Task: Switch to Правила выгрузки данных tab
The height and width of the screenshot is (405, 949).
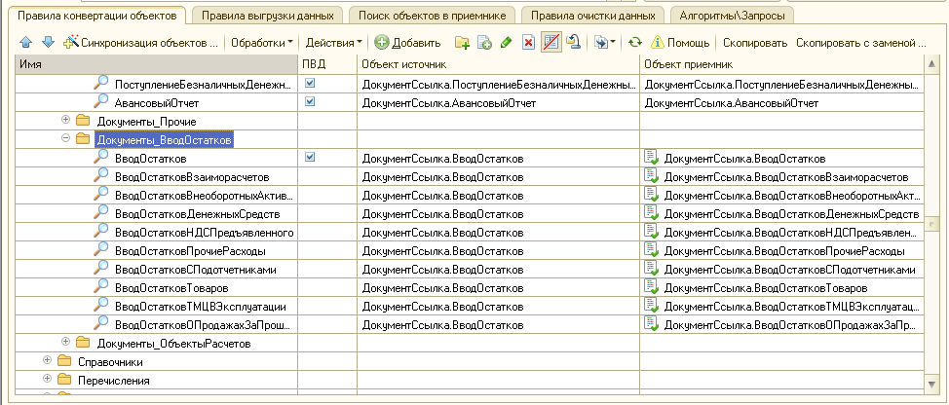Action: coord(267,16)
